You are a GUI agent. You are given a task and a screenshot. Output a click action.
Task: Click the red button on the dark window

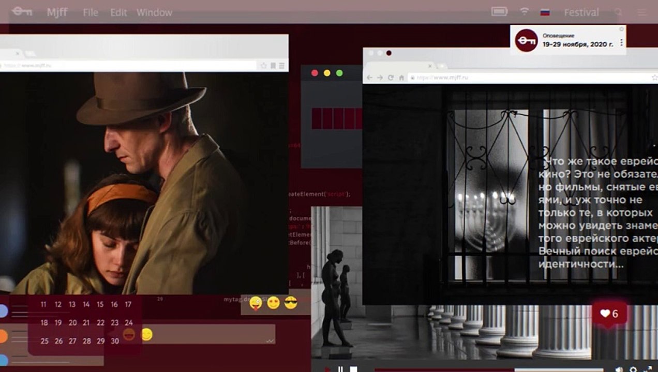tap(315, 73)
